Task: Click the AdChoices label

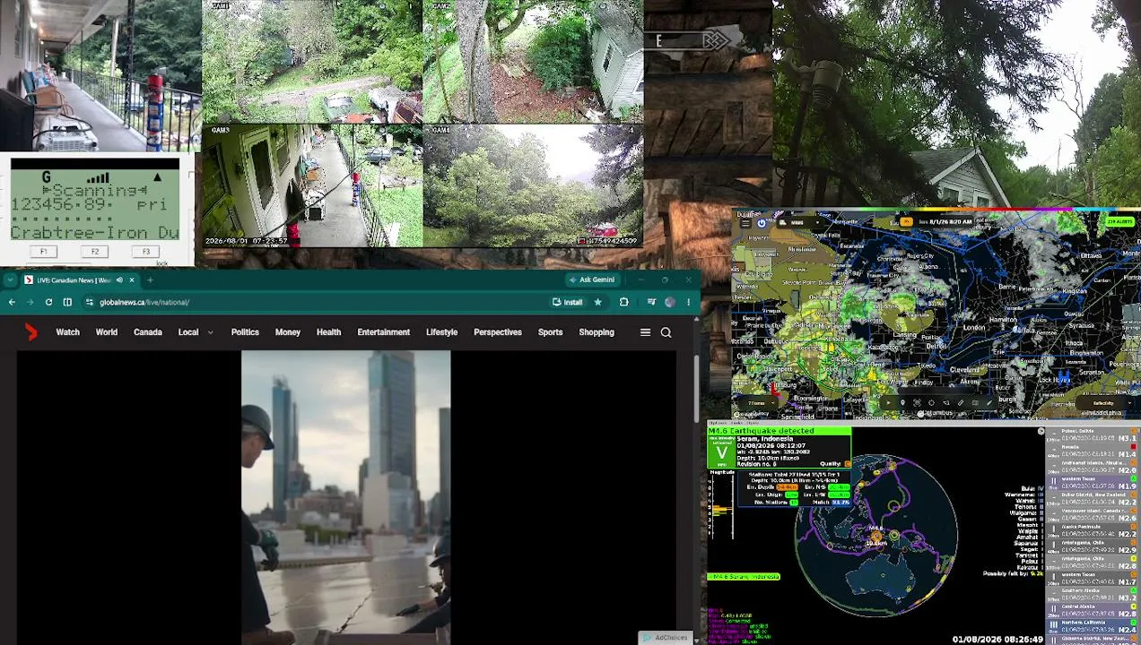Action: point(665,638)
